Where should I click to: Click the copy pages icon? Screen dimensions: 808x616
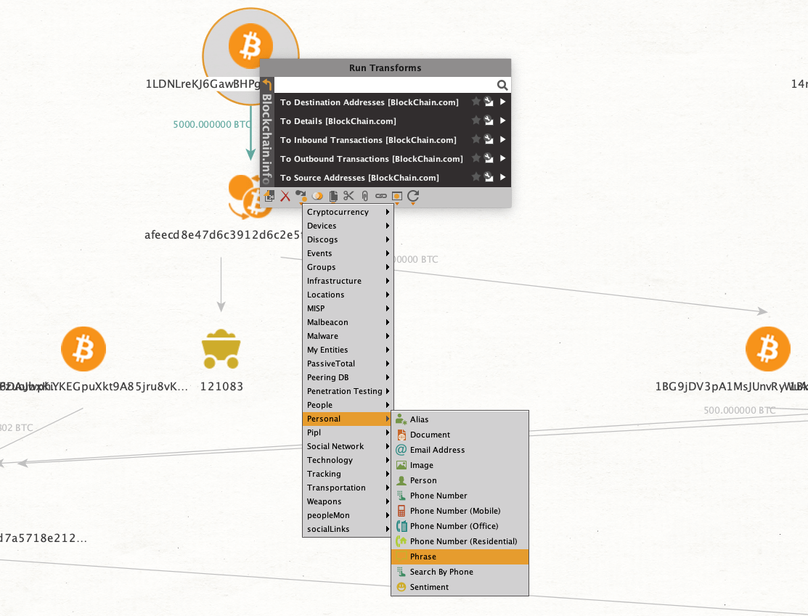(x=333, y=196)
